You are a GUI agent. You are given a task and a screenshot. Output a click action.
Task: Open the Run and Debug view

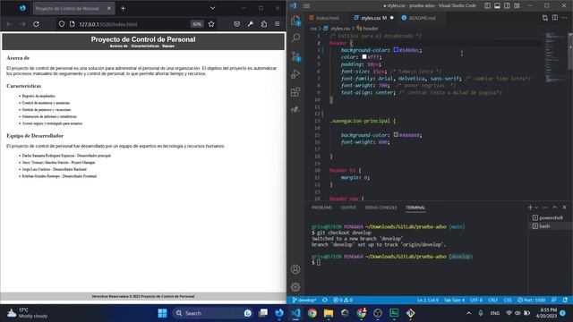pyautogui.click(x=295, y=73)
